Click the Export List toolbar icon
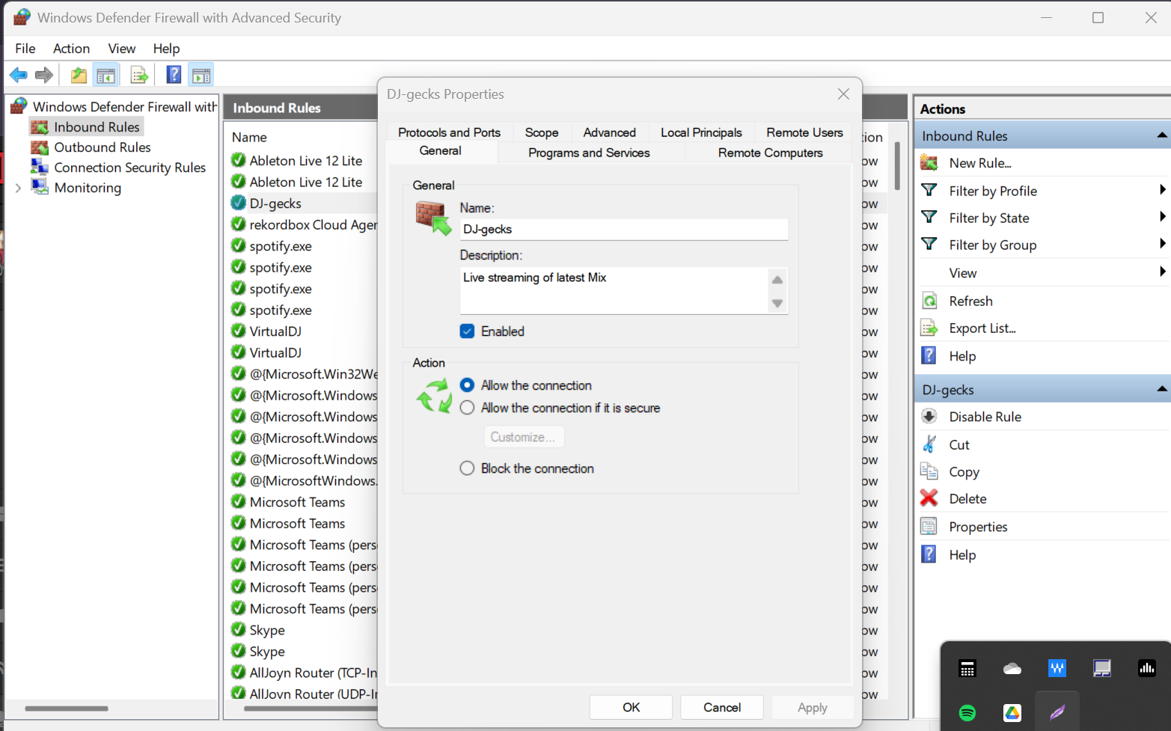 (139, 75)
